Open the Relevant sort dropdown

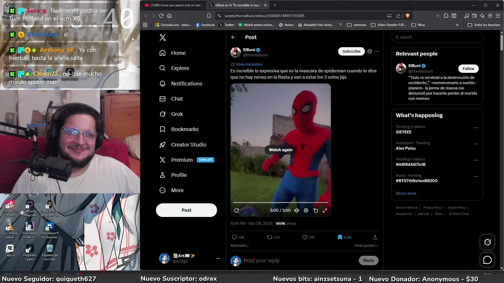[239, 246]
